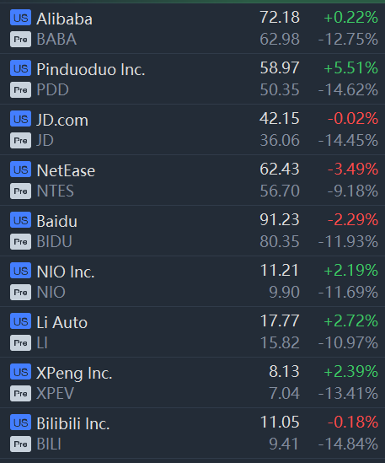
Task: Click Li Auto change +2.72%
Action: 350,321
